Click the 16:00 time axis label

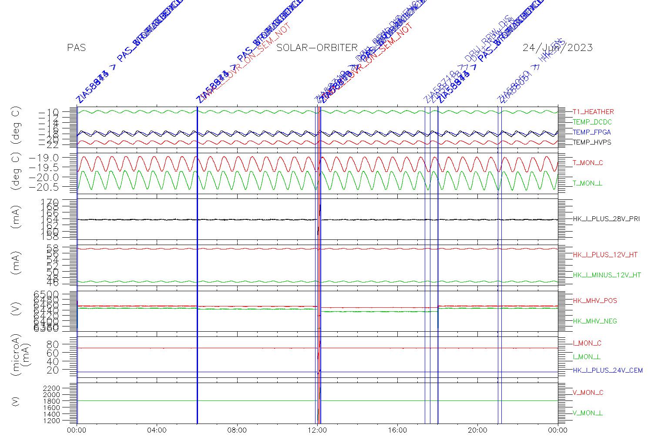397,431
